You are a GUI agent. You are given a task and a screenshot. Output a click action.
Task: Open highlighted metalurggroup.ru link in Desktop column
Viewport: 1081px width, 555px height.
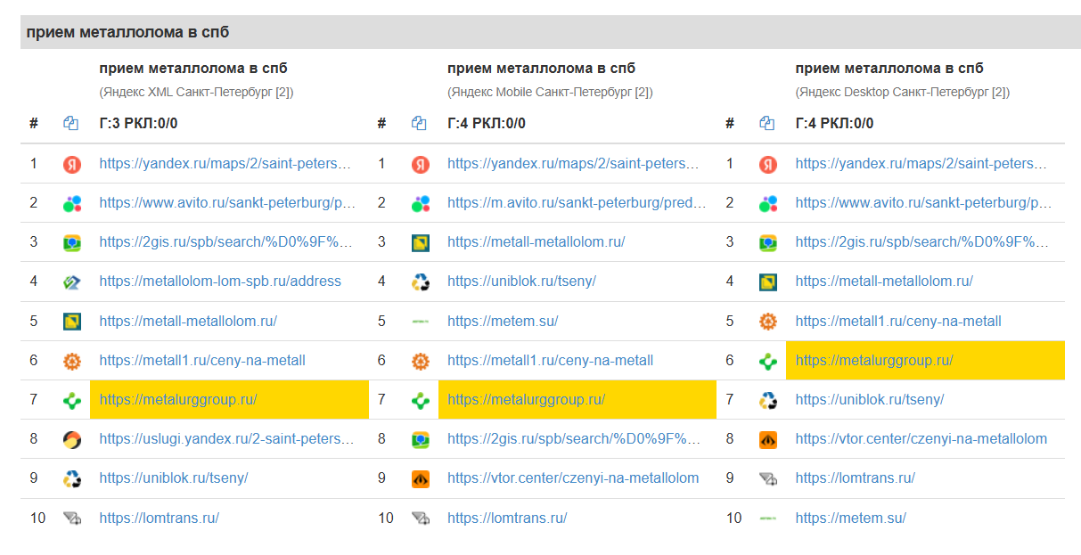point(873,361)
